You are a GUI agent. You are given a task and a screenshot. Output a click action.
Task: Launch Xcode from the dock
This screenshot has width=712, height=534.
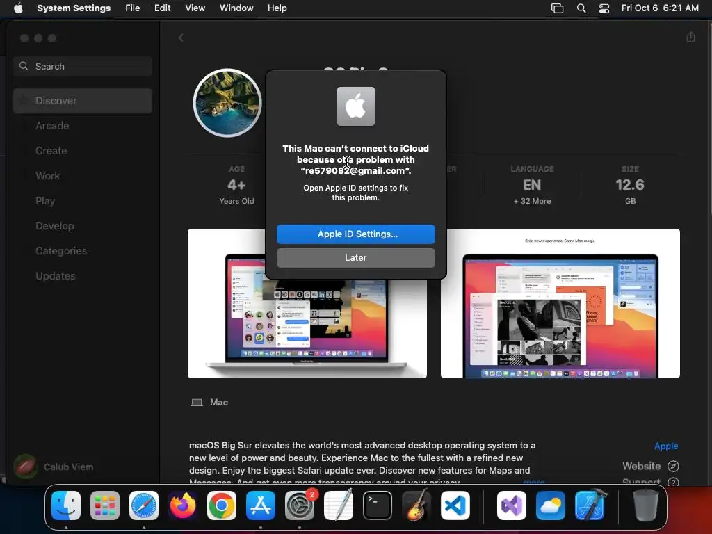coord(590,505)
